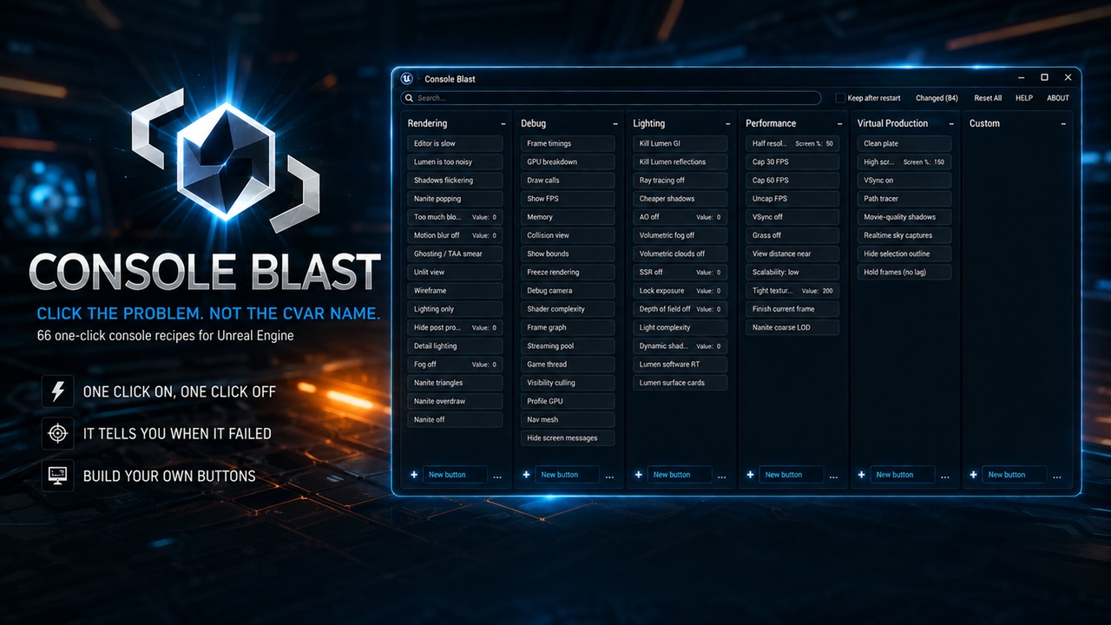Open the Performance column ellipsis menu
The height and width of the screenshot is (625, 1111).
click(834, 477)
